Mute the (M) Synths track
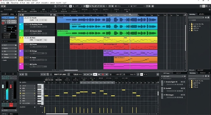Viewport: 211px width, 115px height. [x=28, y=64]
